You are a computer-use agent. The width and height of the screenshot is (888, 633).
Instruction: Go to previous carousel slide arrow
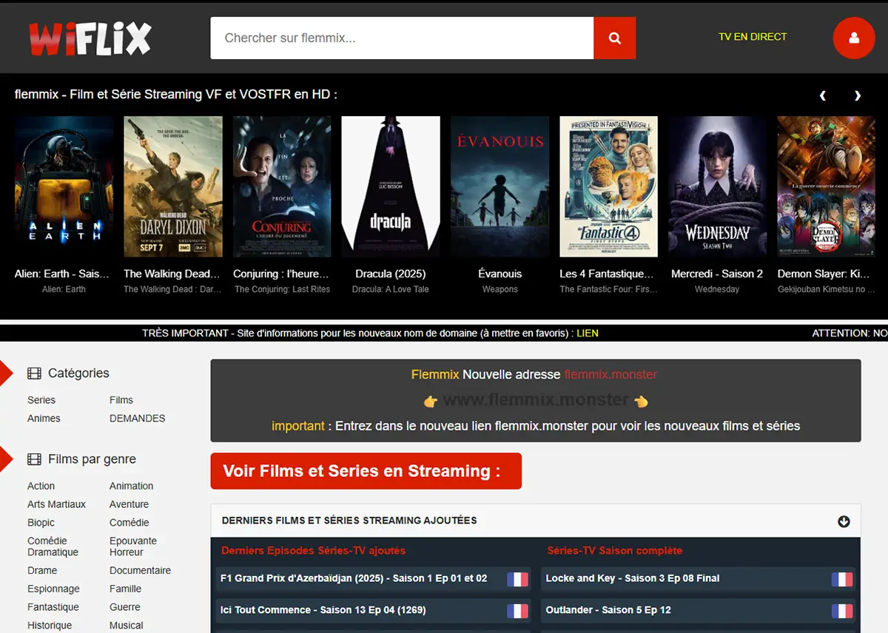coord(822,95)
